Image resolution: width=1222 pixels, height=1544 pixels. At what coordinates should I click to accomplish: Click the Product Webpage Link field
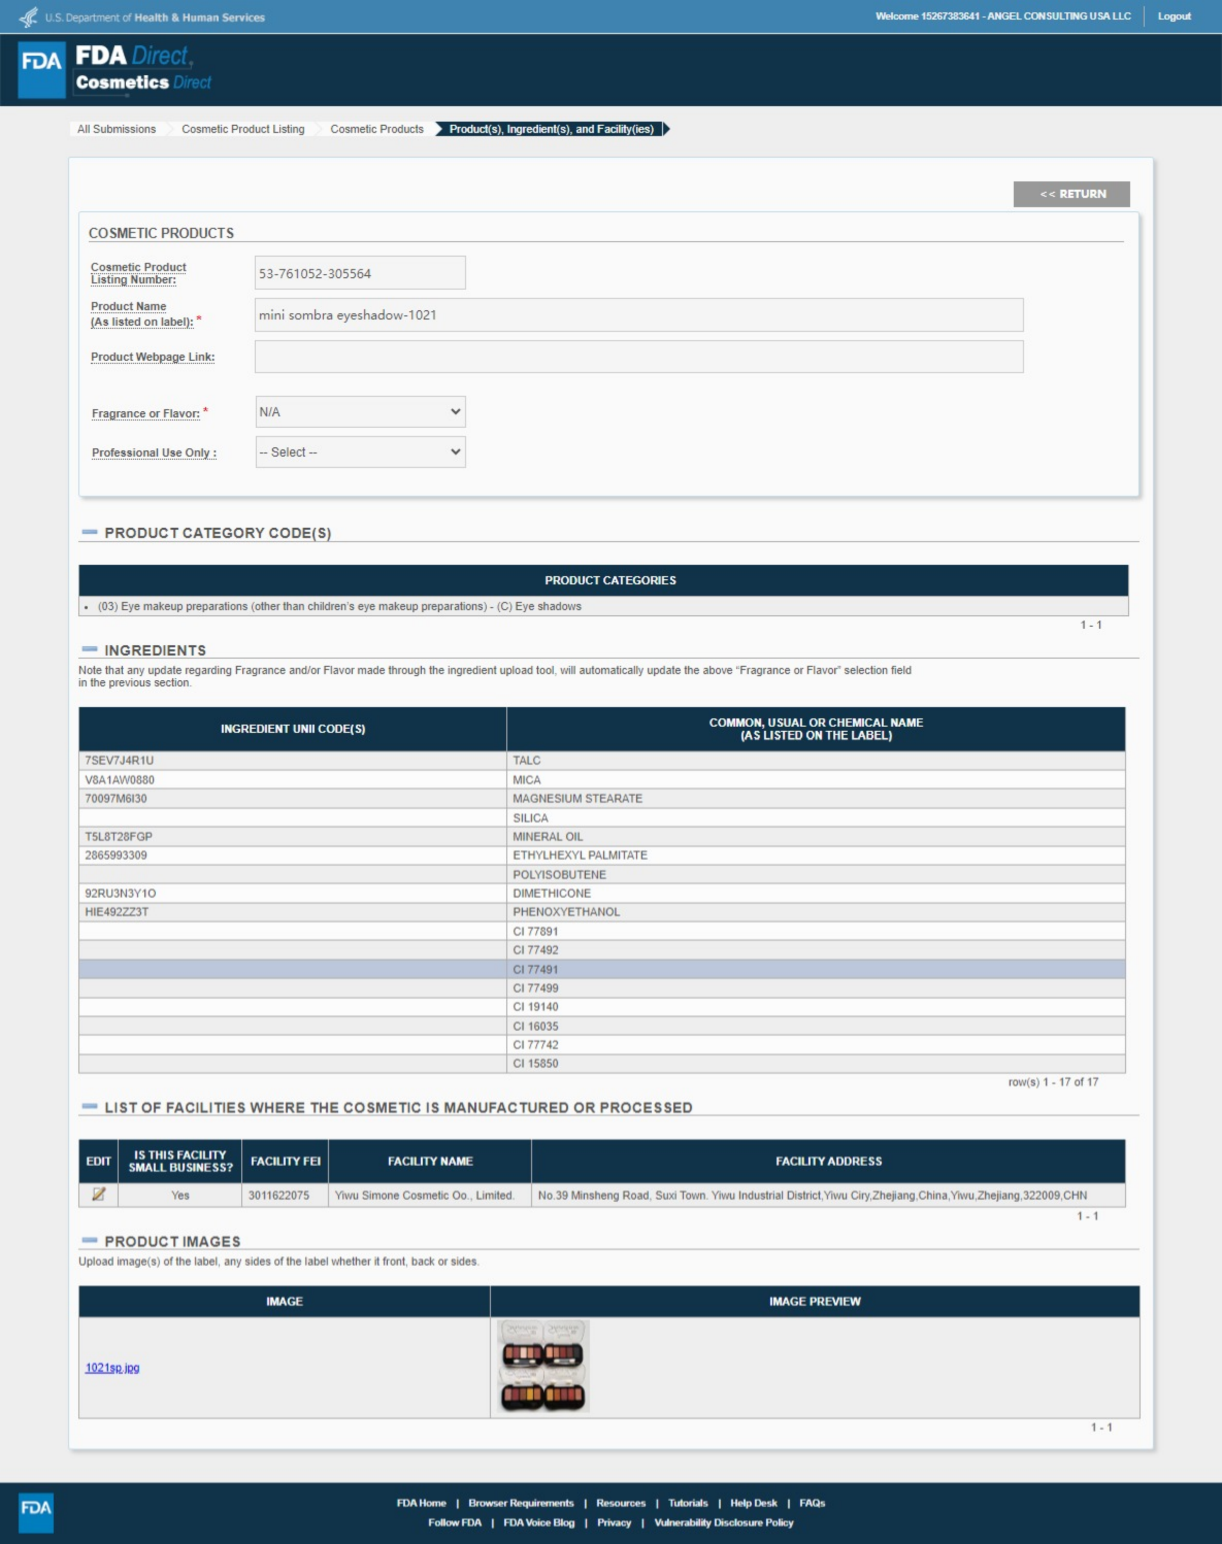[638, 356]
